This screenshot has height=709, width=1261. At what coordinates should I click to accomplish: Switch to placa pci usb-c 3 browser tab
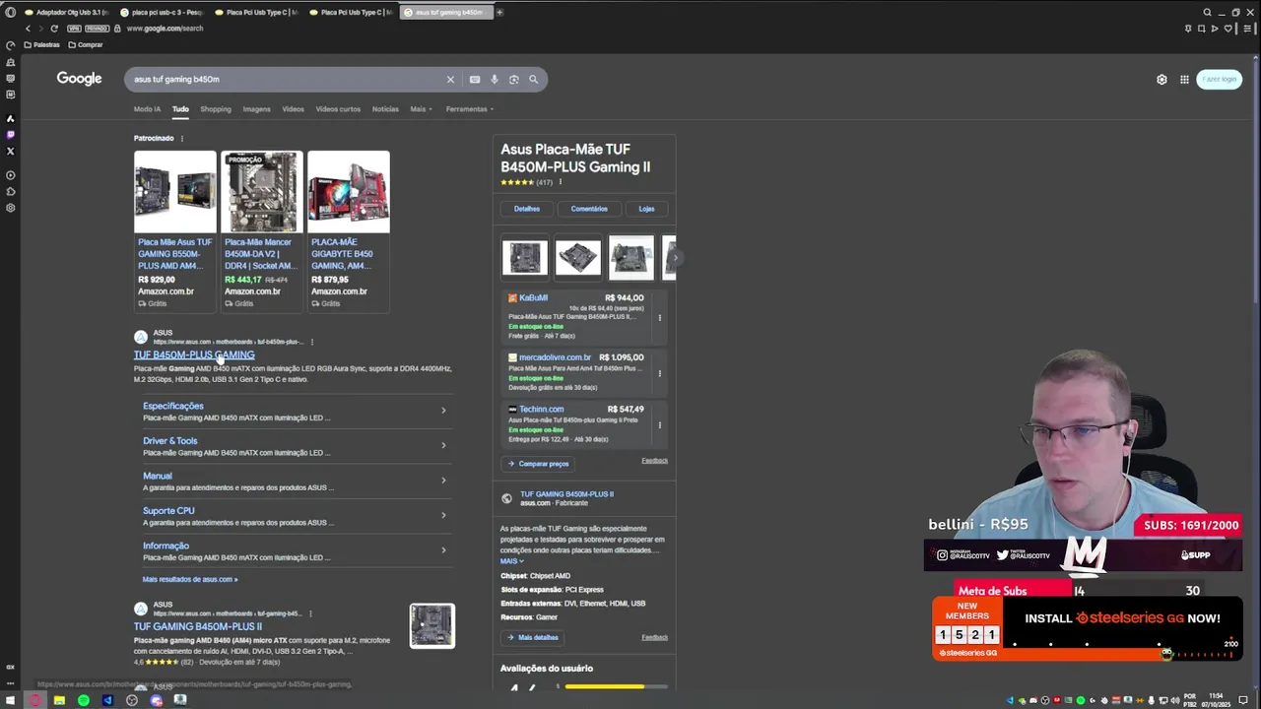(163, 12)
